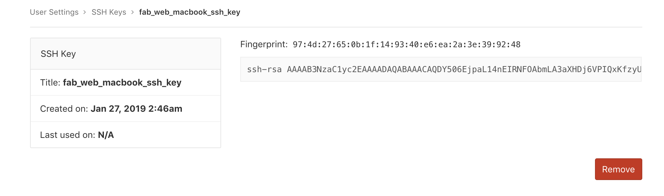Image resolution: width=664 pixels, height=196 pixels.
Task: Click the AAAAB3NzaC1yc2E key string
Action: click(x=464, y=69)
